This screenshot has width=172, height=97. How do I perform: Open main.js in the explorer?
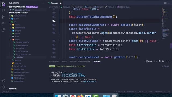click(18, 63)
